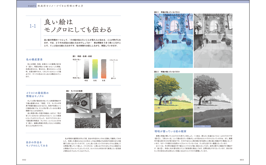The image size is (266, 165).
Task: Select the blue color bathroom illustration
Action: pyautogui.click(x=174, y=41)
